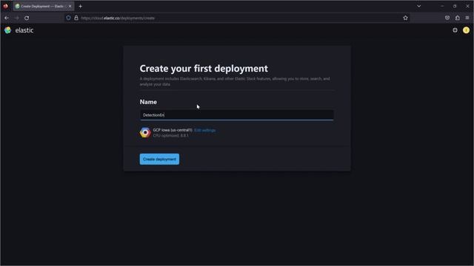Viewport: 474px width, 266px height.
Task: Focus the deployment Name input field
Action: point(237,115)
